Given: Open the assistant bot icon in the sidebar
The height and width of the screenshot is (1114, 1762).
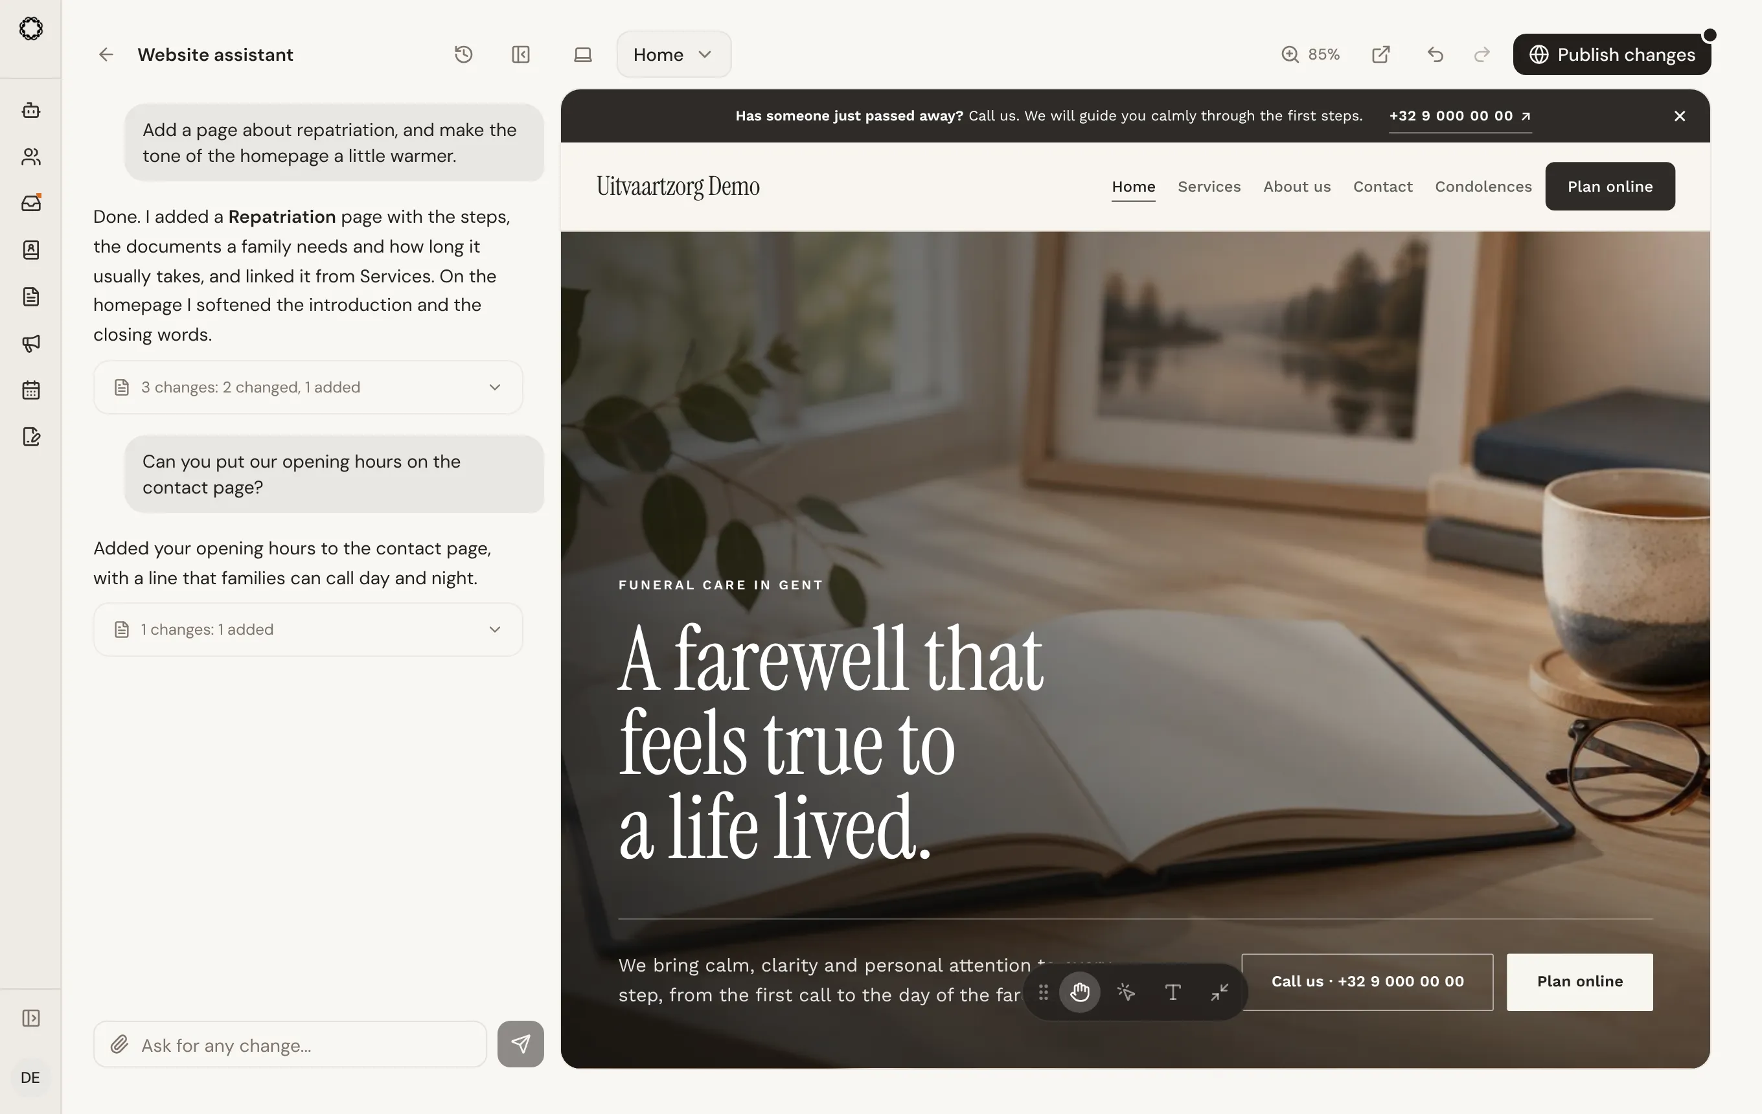Looking at the screenshot, I should pos(30,109).
